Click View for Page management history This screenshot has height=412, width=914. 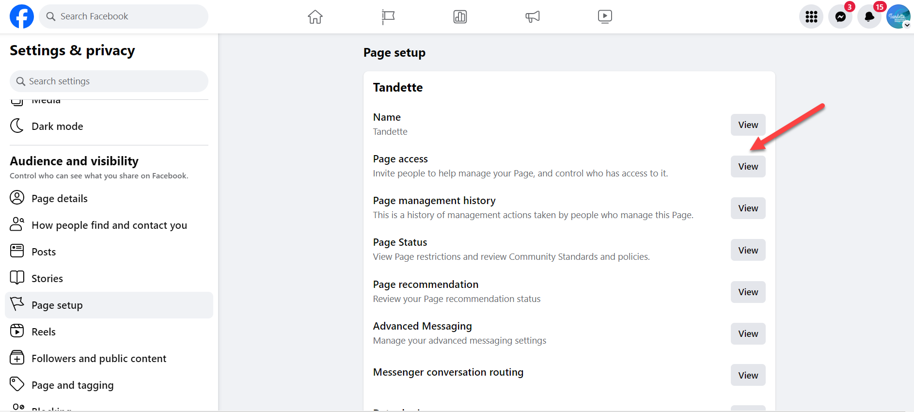[748, 208]
